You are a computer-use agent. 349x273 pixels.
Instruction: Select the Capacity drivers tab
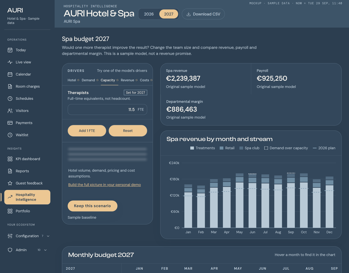click(x=109, y=80)
